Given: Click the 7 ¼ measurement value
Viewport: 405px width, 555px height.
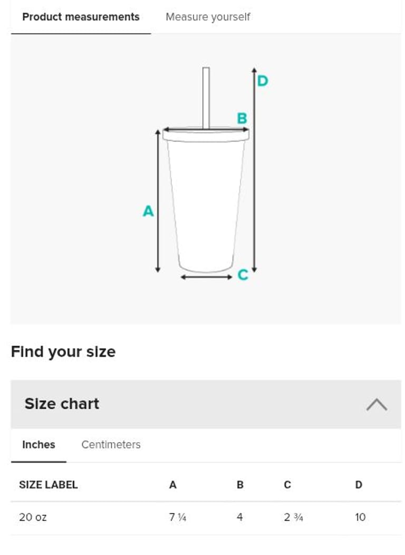Looking at the screenshot, I should pos(178,517).
